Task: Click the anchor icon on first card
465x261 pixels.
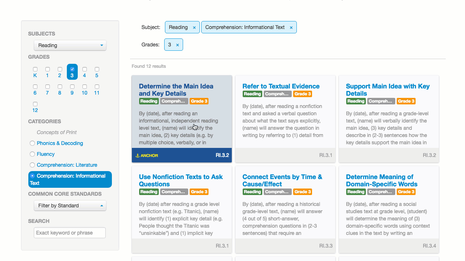Action: tap(138, 156)
